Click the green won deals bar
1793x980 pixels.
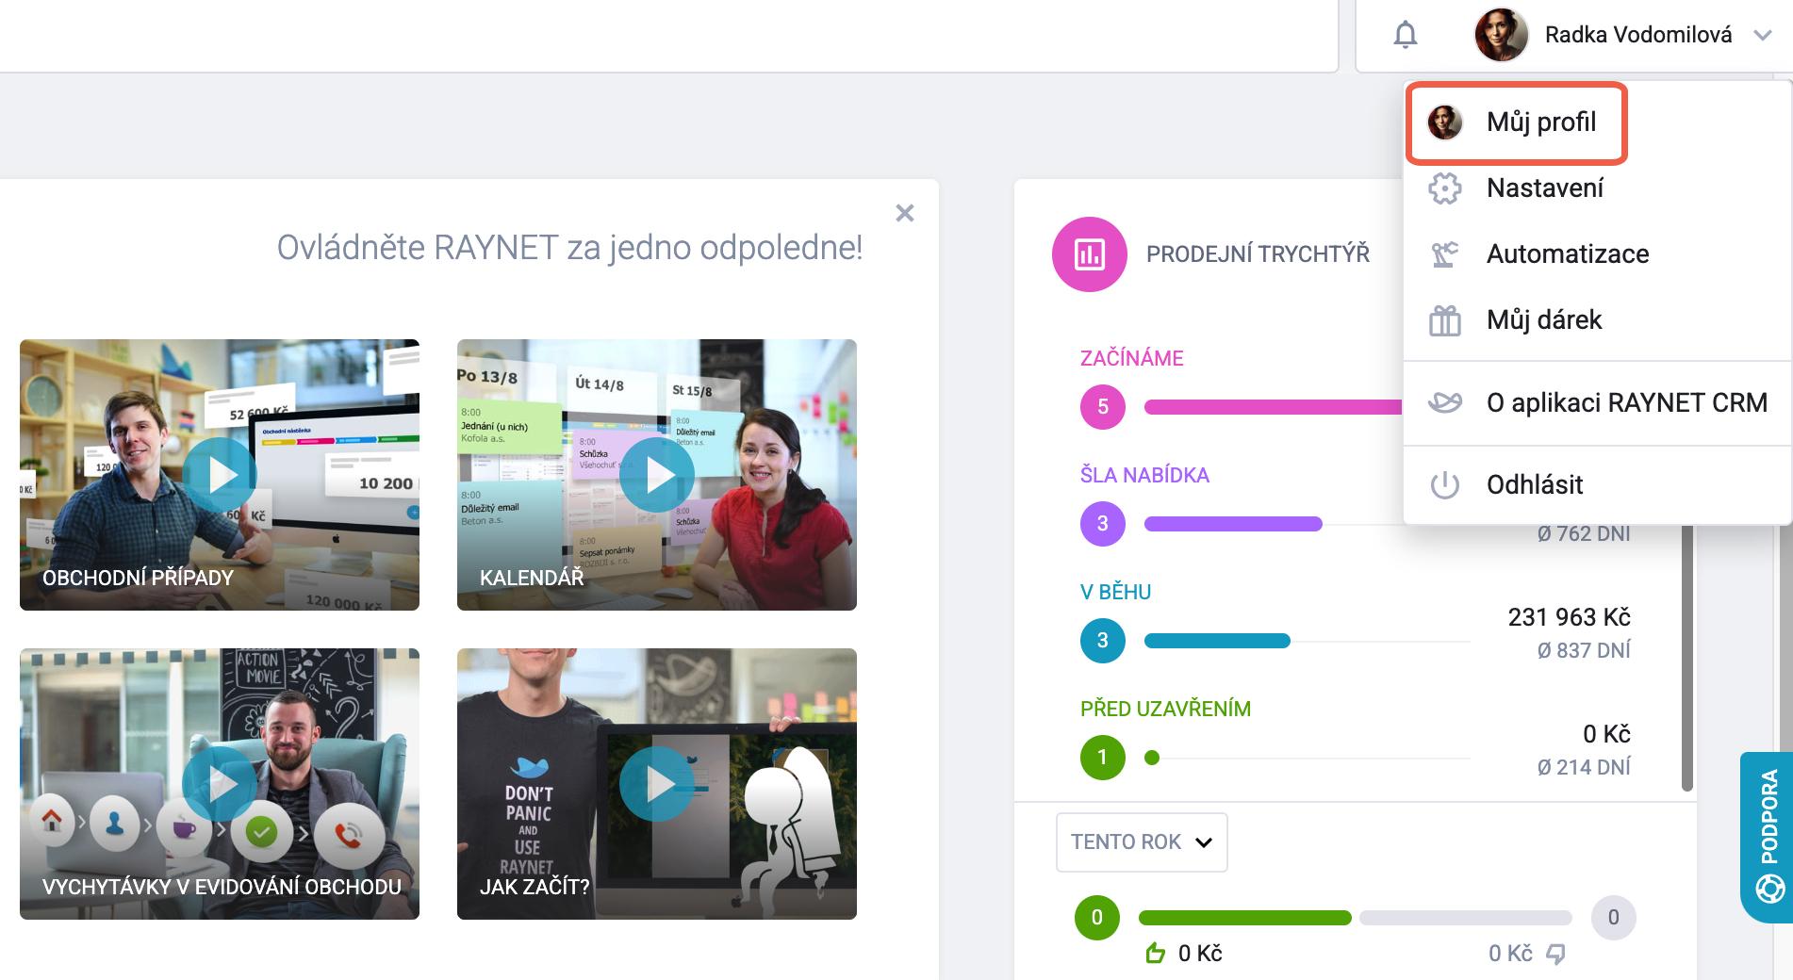click(x=1245, y=918)
